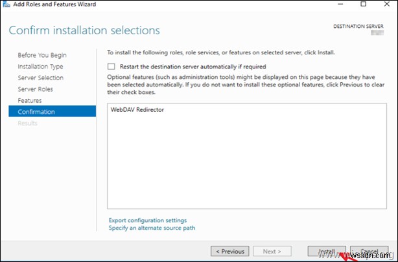Click Specify an alternate source path

pos(152,228)
